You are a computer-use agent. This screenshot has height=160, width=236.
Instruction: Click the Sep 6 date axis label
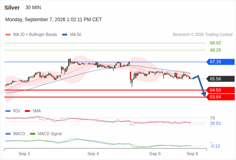155,154
